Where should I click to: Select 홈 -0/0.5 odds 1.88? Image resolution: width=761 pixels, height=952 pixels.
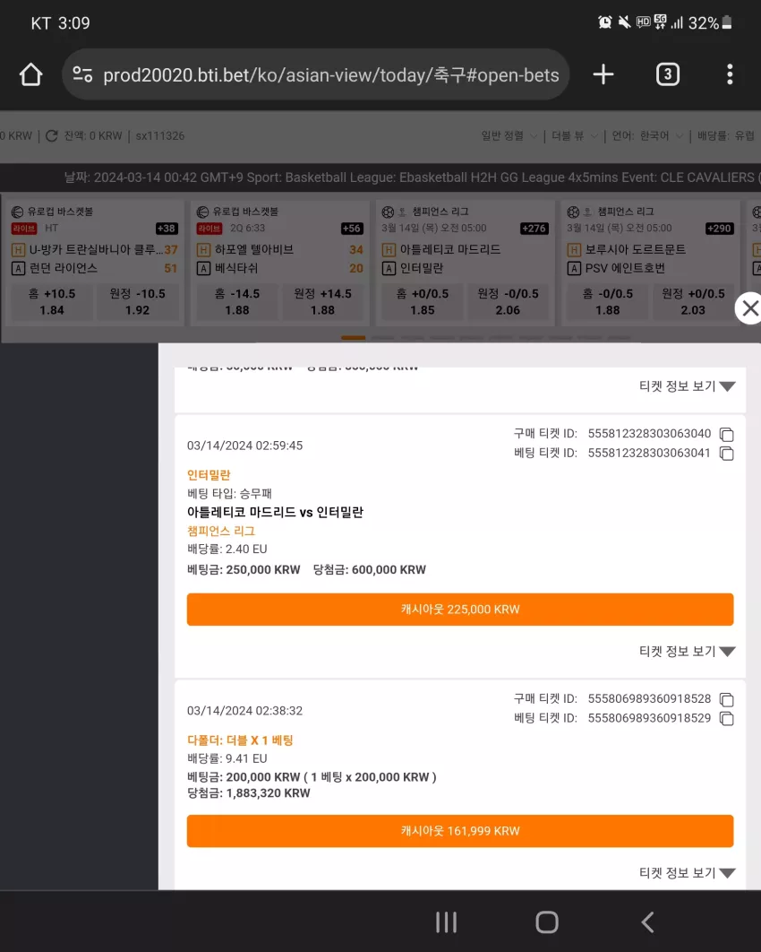pyautogui.click(x=608, y=302)
